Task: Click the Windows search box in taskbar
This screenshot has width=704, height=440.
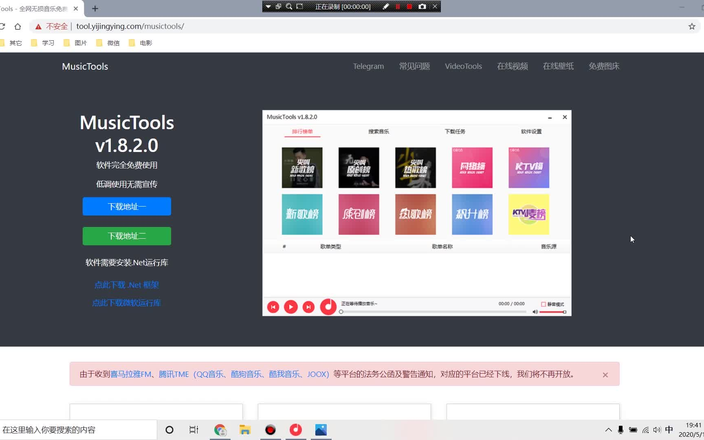Action: tap(78, 430)
